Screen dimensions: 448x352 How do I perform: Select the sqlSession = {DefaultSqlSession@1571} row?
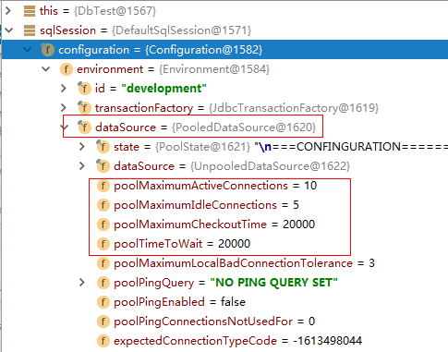click(x=225, y=30)
